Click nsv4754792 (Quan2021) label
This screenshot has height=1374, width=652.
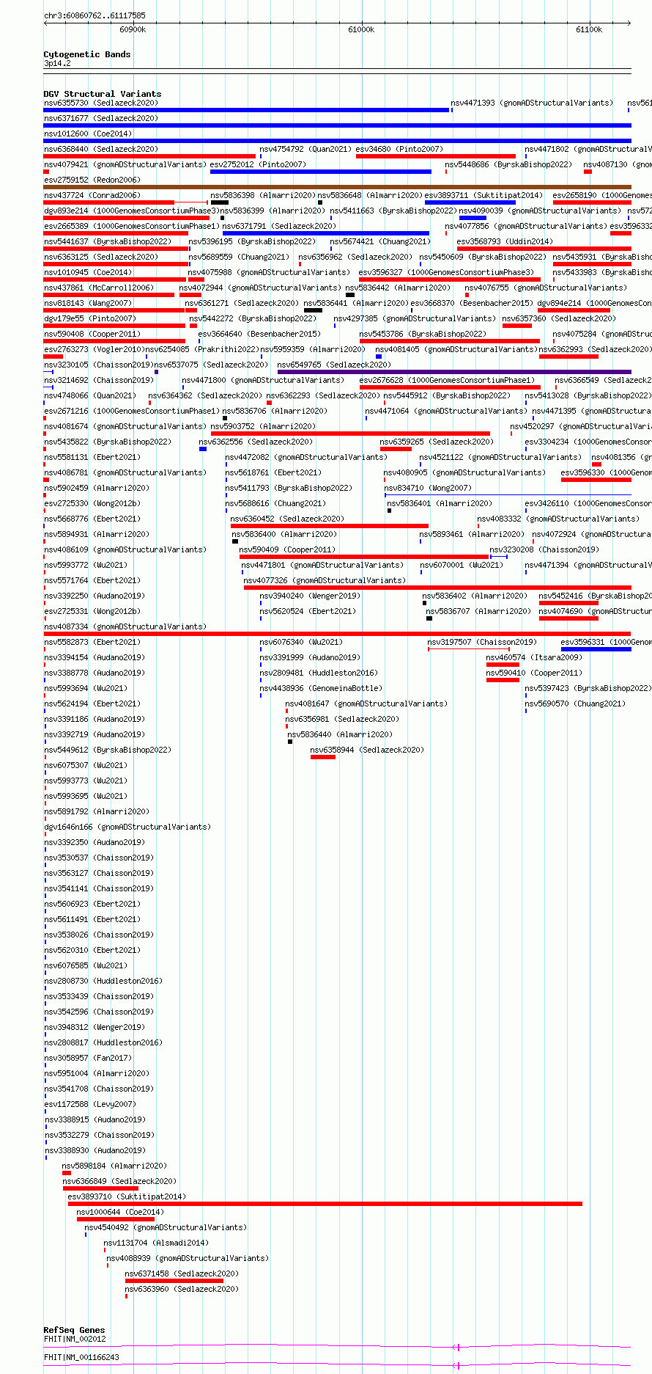305,149
